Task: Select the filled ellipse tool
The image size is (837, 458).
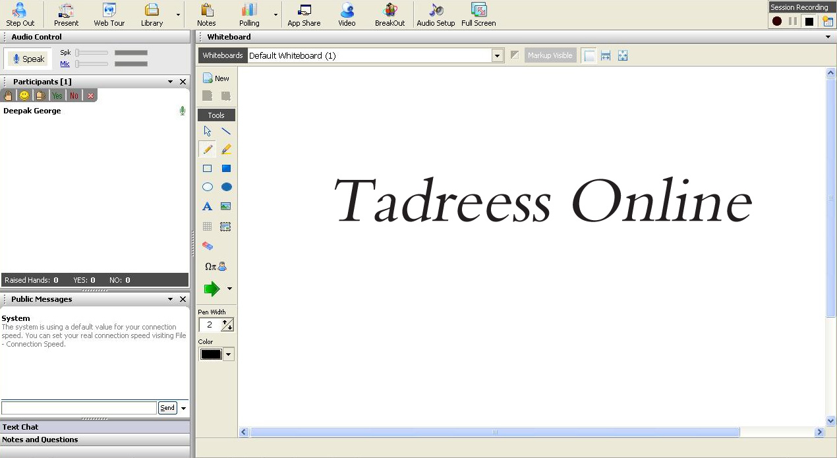Action: pyautogui.click(x=226, y=187)
